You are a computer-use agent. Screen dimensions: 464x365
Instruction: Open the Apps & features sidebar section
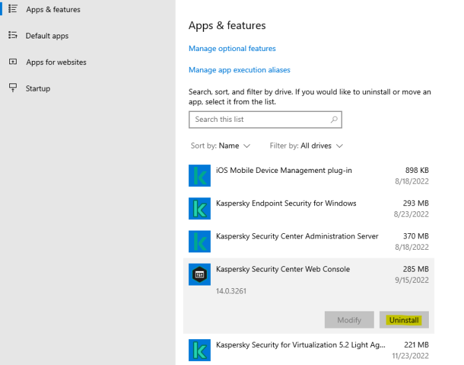point(52,10)
